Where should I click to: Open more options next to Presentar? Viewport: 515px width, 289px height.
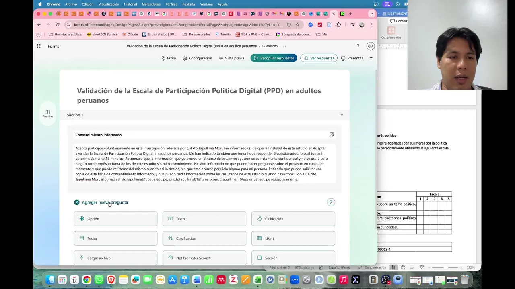(371, 58)
